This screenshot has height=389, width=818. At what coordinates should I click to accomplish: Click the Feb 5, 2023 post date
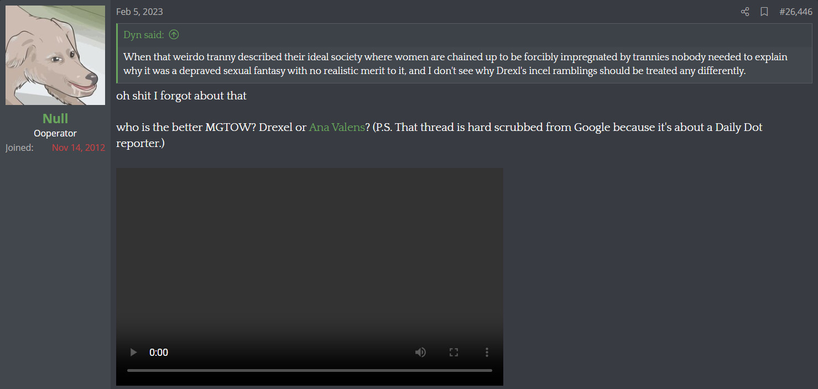[139, 12]
